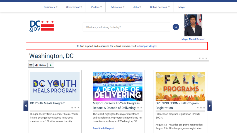Click OPENING SOON - Fall Program Registration title
This screenshot has width=237, height=133.
coord(177,105)
